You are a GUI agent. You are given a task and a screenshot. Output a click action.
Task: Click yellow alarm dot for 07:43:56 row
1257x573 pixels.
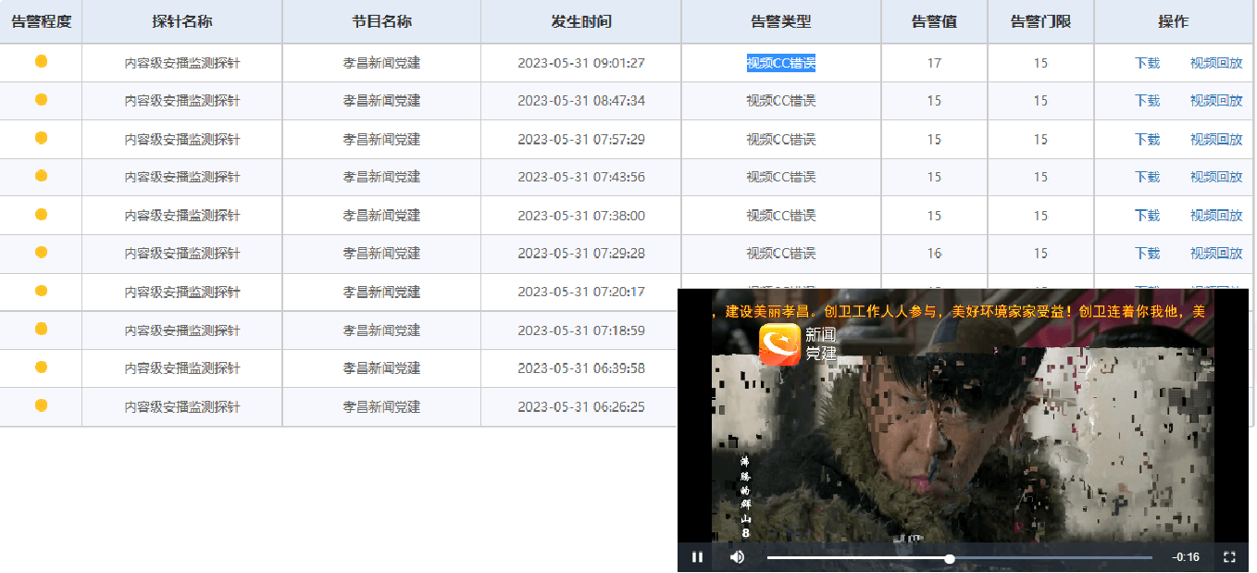pyautogui.click(x=41, y=176)
